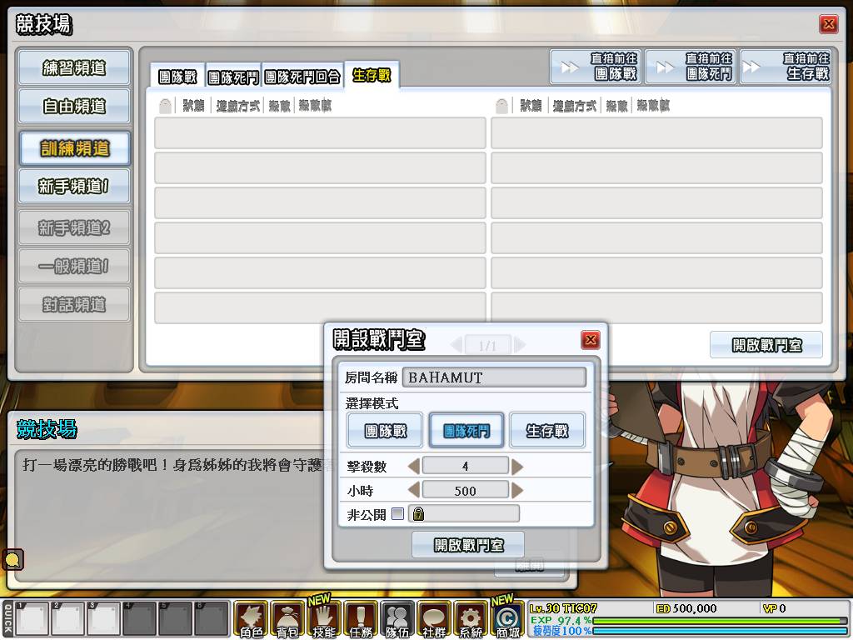Viewport: 853px width, 640px height.
Task: Open the 隊伍 party icon
Action: pyautogui.click(x=397, y=618)
